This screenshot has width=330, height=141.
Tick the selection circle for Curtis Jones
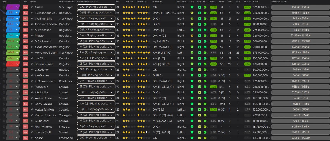[x=4, y=121]
